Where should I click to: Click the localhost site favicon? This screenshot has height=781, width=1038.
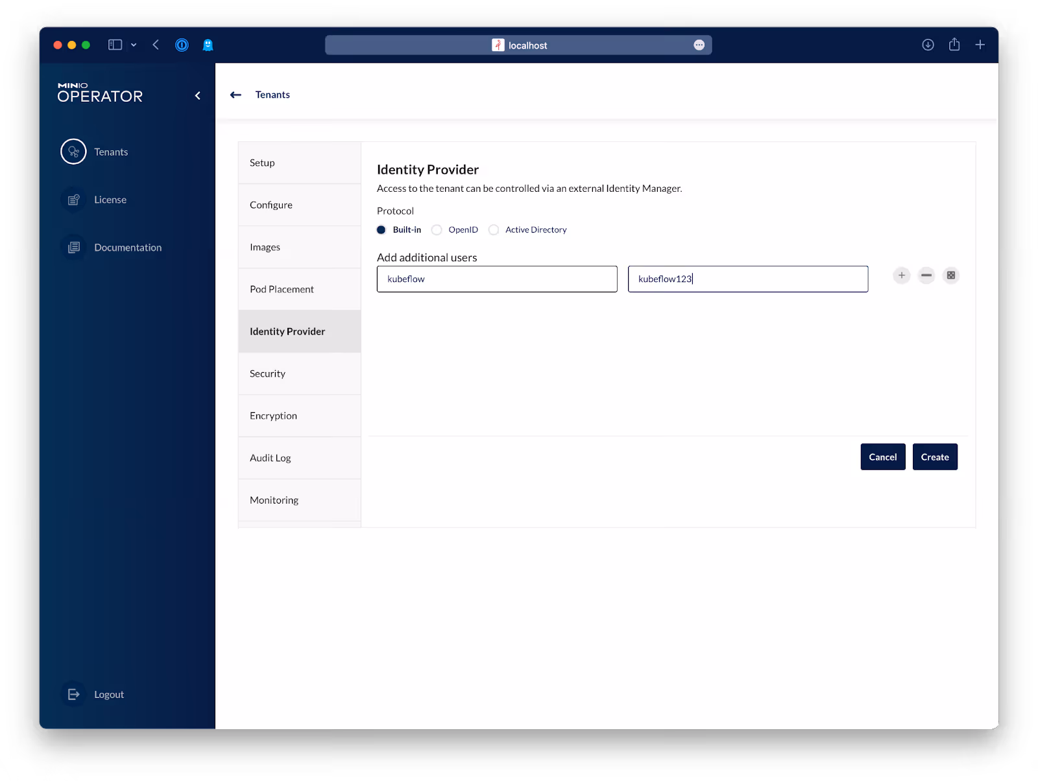pos(498,45)
